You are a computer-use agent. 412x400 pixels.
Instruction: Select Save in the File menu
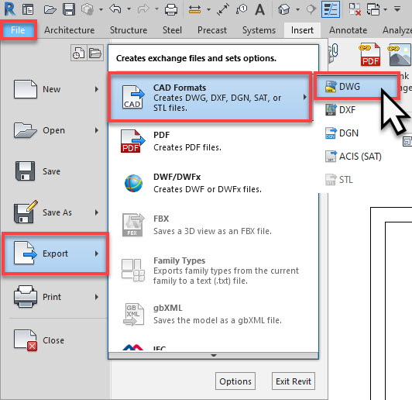[x=55, y=171]
